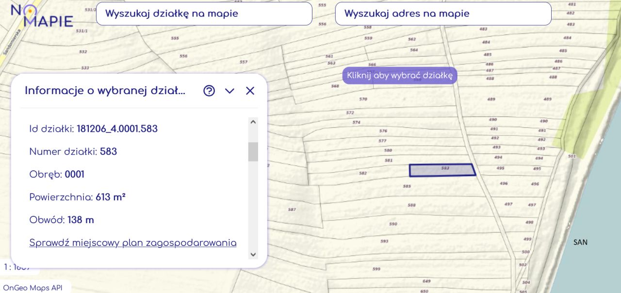This screenshot has width=621, height=293.
Task: Select parcel 599 on the map
Action: coord(376,269)
